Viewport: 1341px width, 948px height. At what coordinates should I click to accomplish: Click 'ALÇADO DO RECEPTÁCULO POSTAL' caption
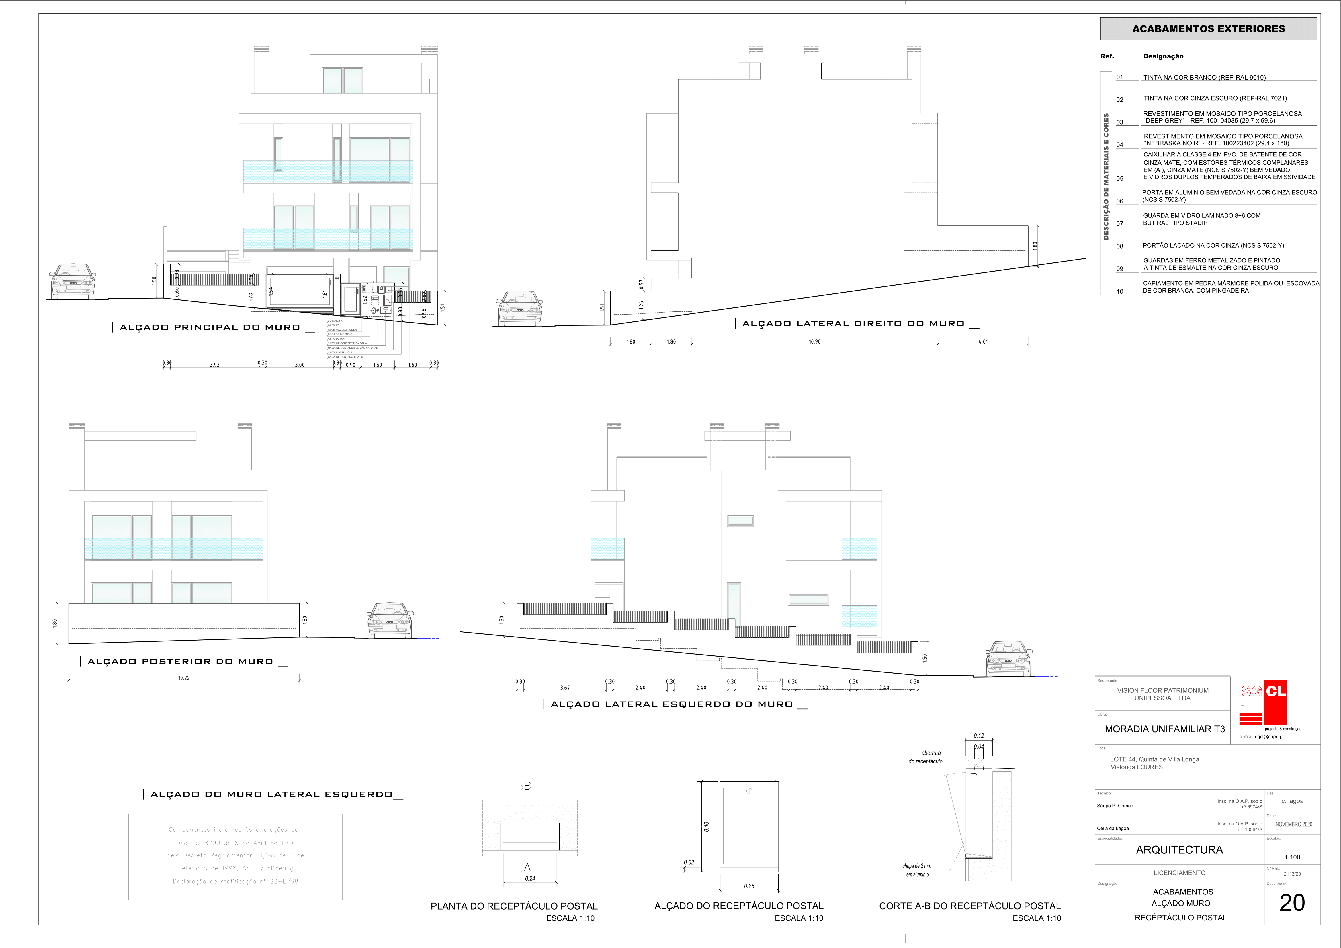tap(739, 906)
